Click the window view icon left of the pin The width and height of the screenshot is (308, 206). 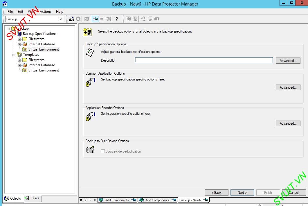[x=87, y=19]
